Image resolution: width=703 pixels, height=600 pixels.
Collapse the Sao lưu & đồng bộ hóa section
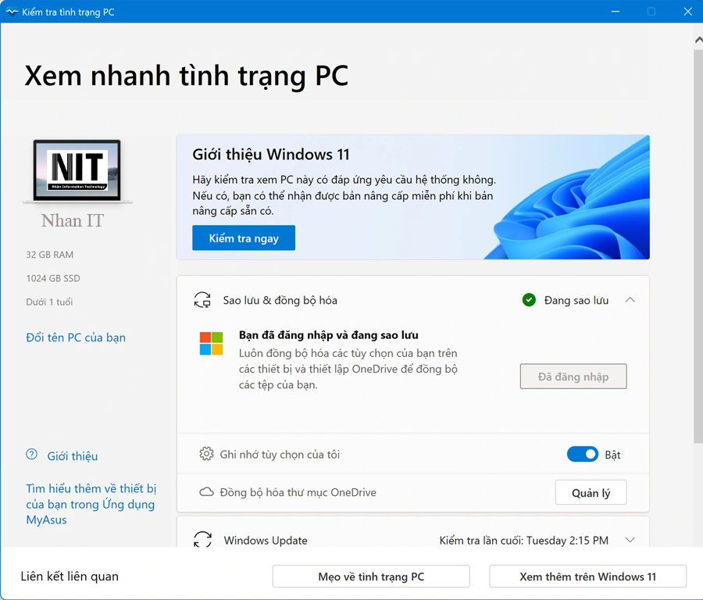tap(630, 300)
